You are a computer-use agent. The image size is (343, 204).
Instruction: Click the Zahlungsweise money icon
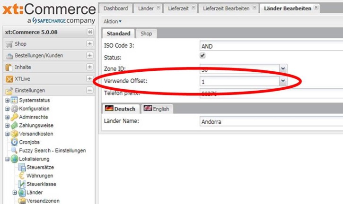pyautogui.click(x=15, y=125)
